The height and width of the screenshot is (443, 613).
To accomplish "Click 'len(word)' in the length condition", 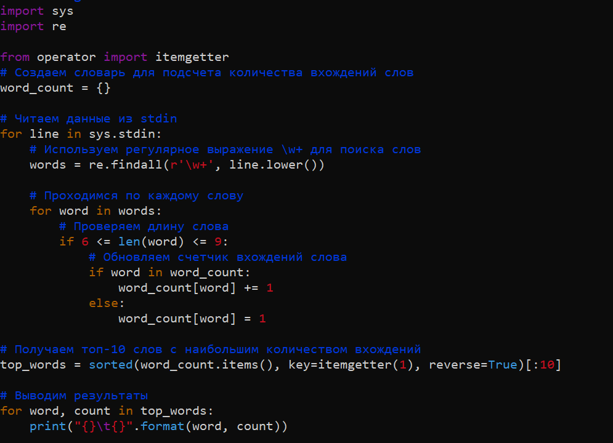I will pos(152,242).
